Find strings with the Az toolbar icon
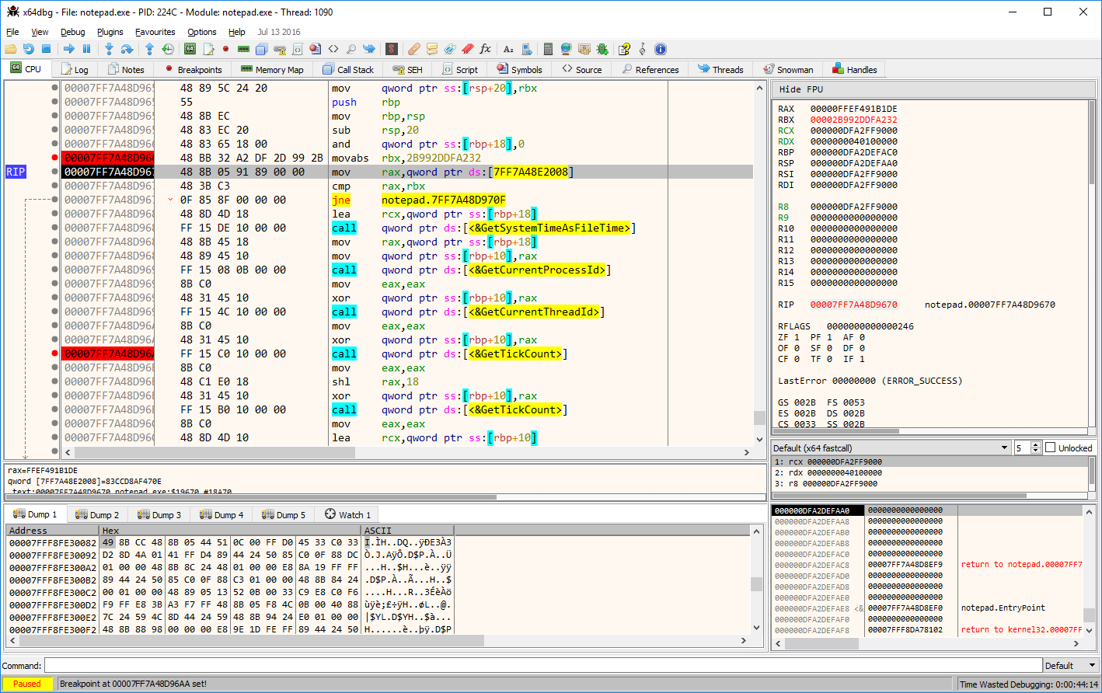 coord(508,49)
